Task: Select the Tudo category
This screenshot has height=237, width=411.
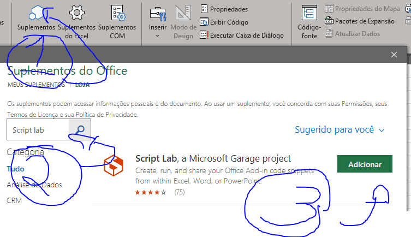Action: click(16, 169)
